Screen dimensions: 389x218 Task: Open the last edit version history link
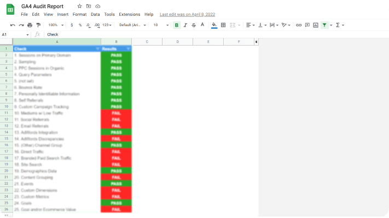point(187,14)
